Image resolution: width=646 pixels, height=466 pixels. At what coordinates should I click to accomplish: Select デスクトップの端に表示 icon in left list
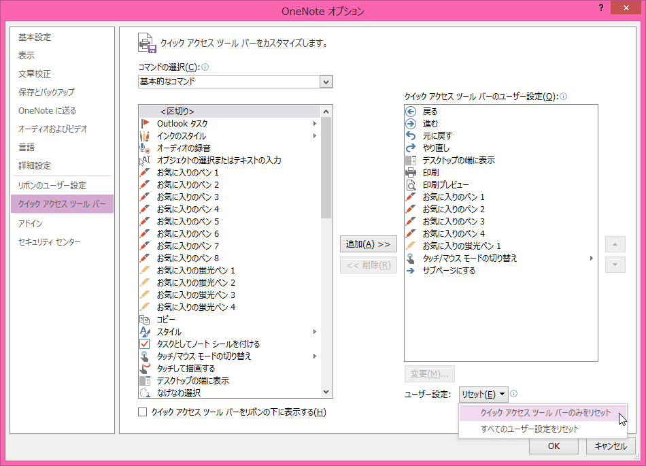click(145, 381)
